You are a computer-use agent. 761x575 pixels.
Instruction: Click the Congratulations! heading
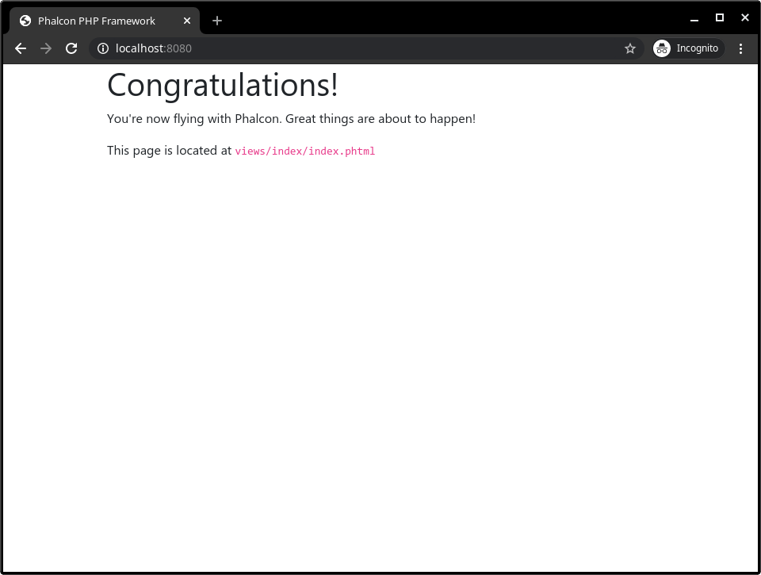coord(222,86)
